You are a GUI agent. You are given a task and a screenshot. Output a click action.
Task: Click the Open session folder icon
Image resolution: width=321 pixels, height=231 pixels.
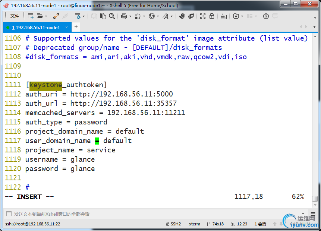tap(40, 16)
